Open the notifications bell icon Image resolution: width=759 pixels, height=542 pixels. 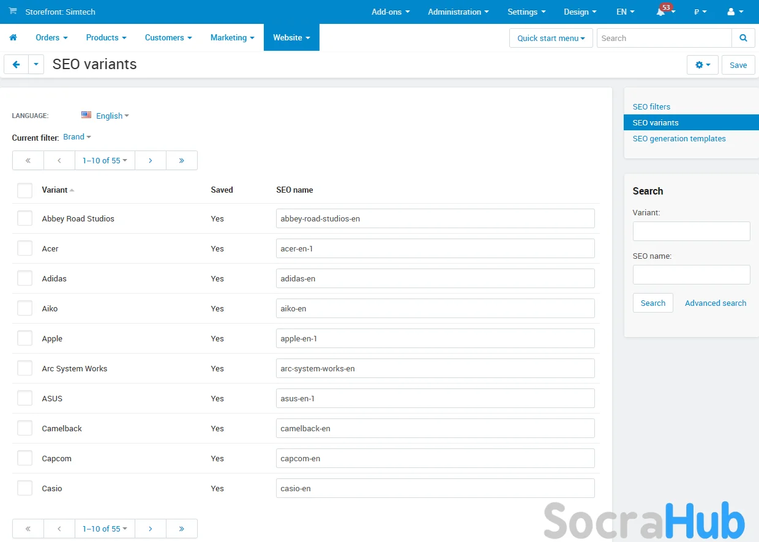661,12
